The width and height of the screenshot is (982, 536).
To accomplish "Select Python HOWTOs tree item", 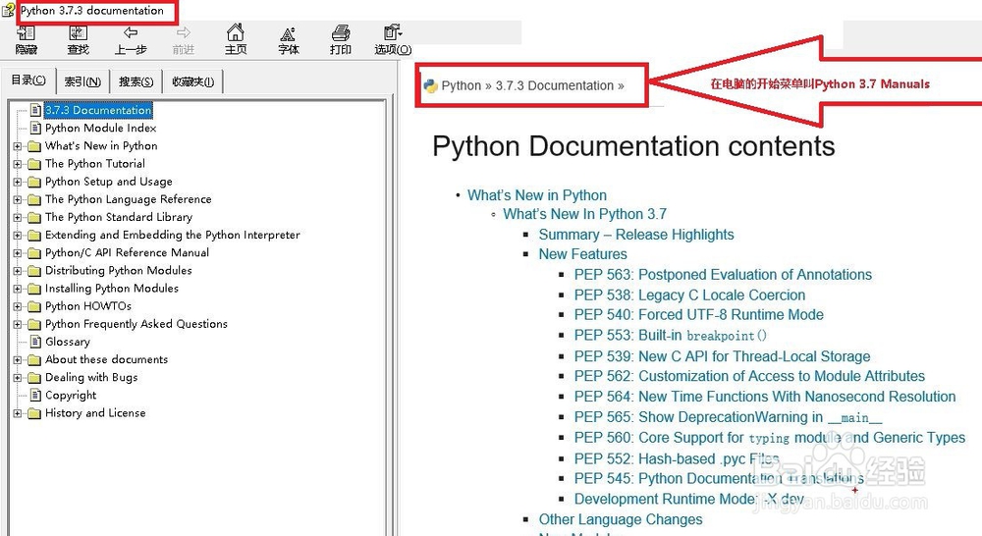I will point(88,306).
